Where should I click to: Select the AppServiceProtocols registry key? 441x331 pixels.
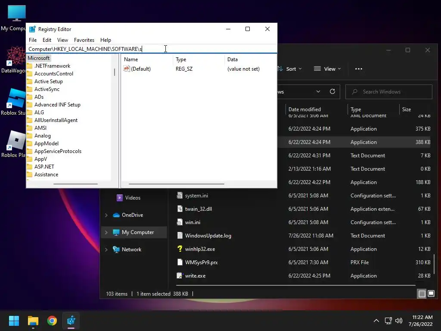(x=58, y=151)
